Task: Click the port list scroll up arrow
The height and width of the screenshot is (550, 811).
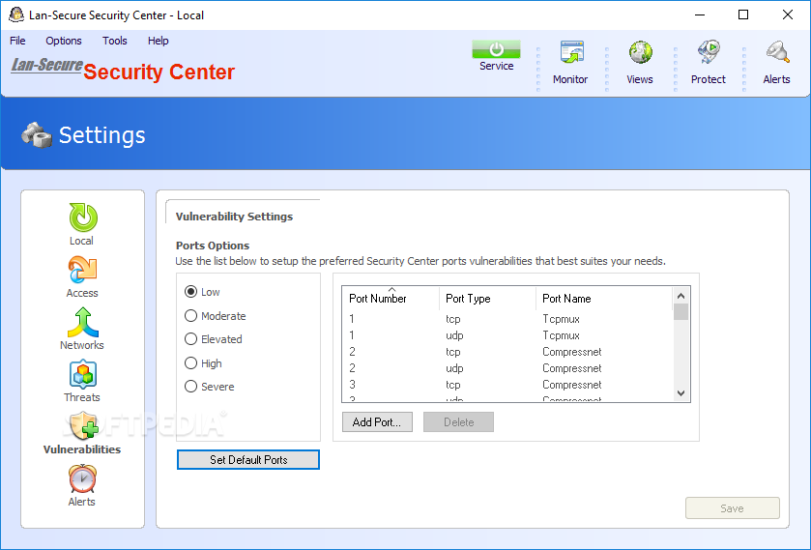Action: [x=681, y=296]
